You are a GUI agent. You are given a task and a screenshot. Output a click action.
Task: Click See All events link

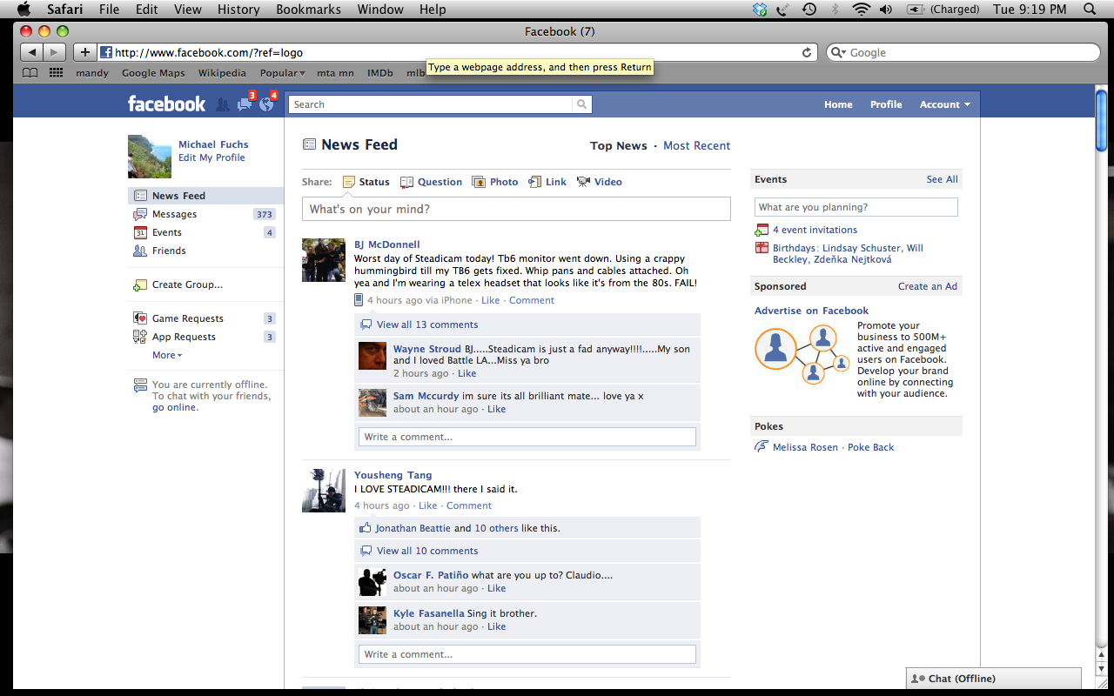[x=942, y=179]
